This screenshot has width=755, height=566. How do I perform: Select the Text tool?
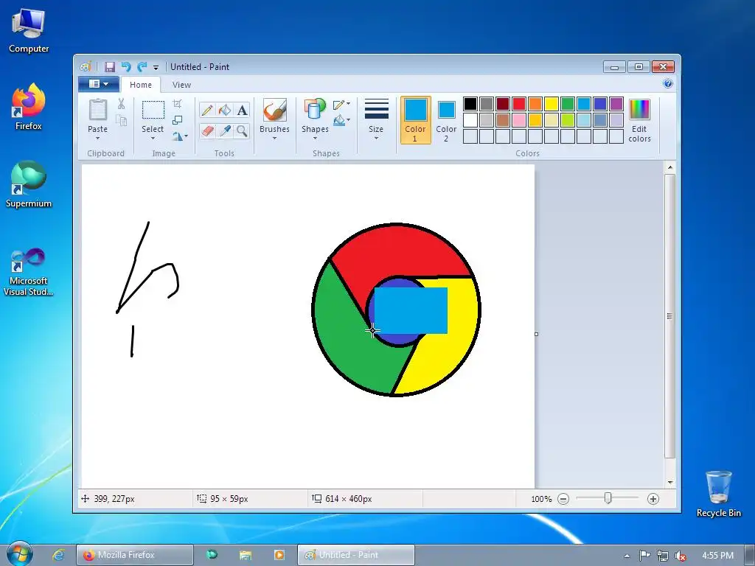[242, 111]
